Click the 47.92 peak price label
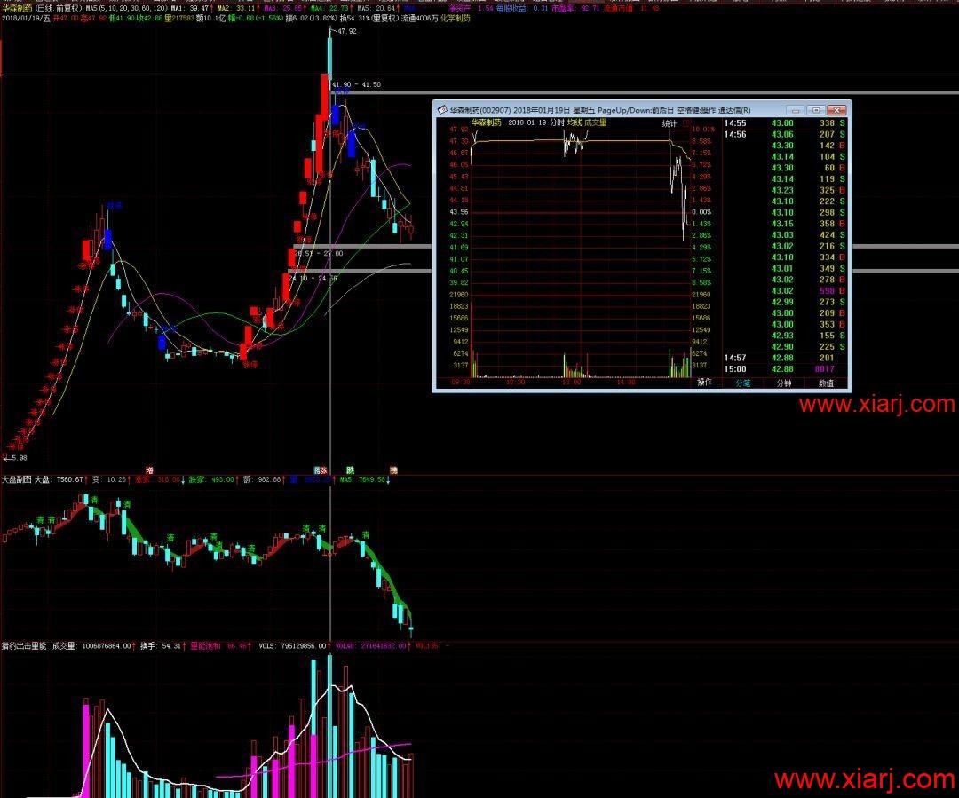 point(347,31)
